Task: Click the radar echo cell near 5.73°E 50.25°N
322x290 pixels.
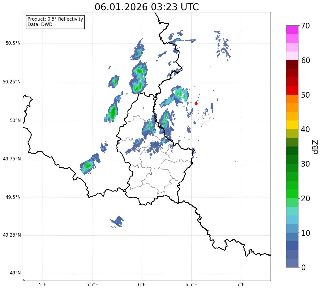Action: 114,81
